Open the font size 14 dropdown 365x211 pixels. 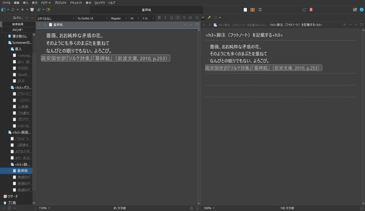pos(135,18)
